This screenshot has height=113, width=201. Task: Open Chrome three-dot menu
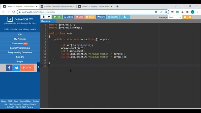198,12
